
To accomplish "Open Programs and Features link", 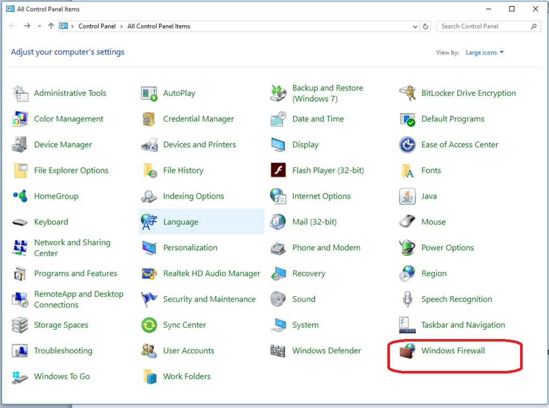I will 76,274.
